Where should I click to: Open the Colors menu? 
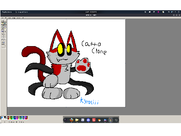point(18,18)
